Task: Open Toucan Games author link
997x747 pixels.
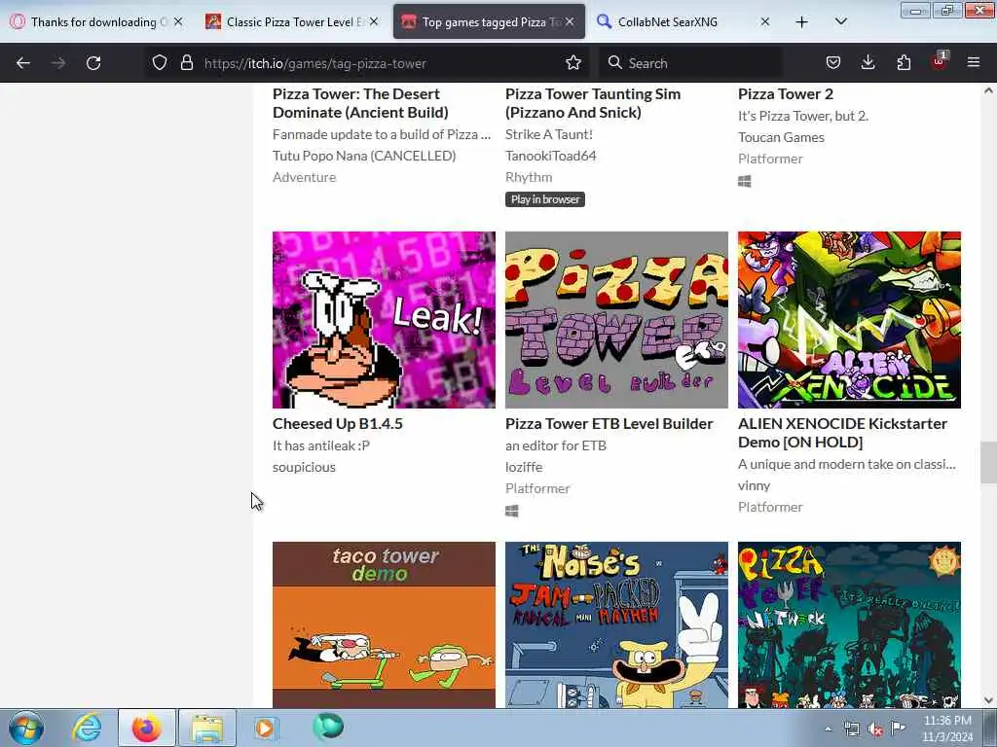Action: 781,137
